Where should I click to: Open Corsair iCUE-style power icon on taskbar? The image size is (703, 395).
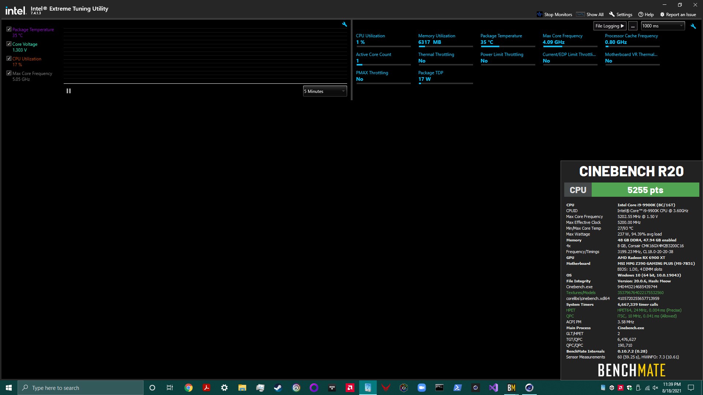coord(404,388)
